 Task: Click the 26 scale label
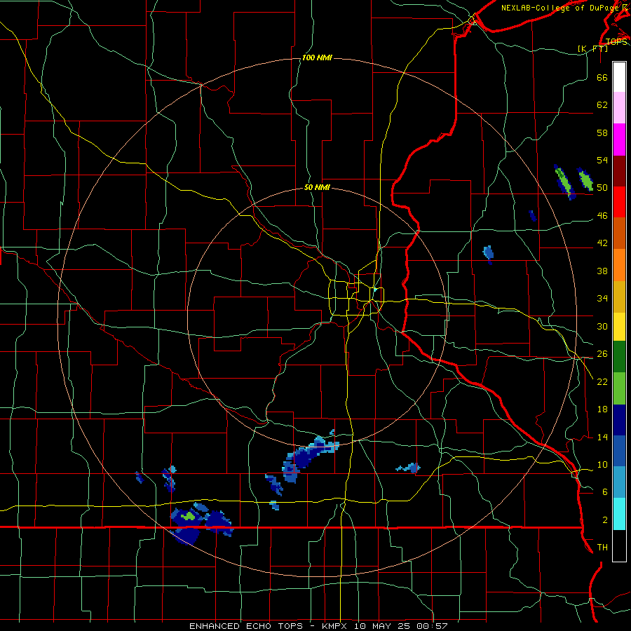point(602,354)
